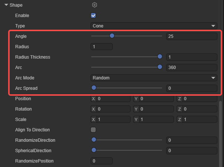Image resolution: width=224 pixels, height=167 pixels.
Task: Click the SphericalDirection value field
Action: click(191, 151)
